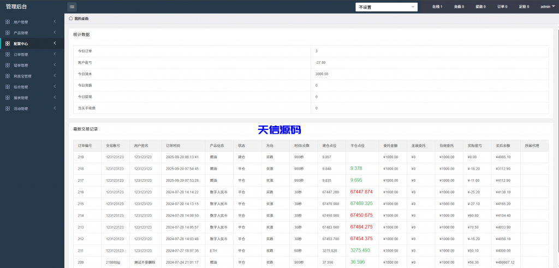Screen dimensions: 559x268
Task: Expand the 活动管理 chevron arrow
Action: [x=55, y=109]
